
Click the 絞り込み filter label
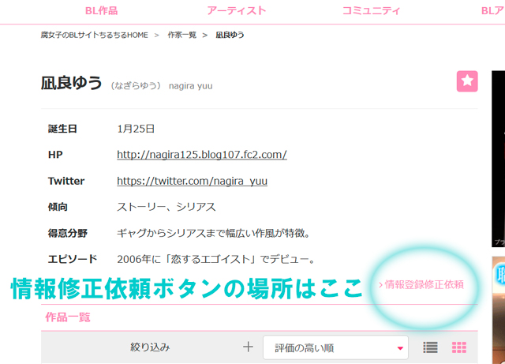(150, 347)
